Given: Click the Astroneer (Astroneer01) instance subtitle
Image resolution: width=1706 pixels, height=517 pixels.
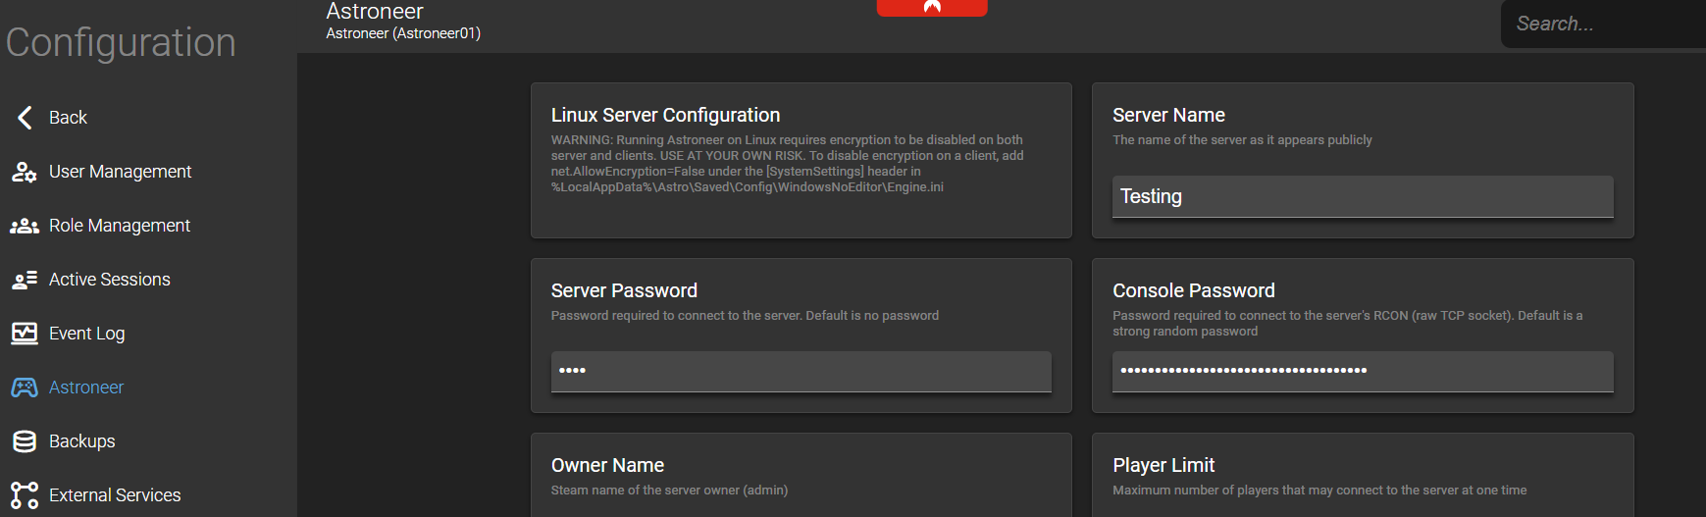Looking at the screenshot, I should pos(403,33).
